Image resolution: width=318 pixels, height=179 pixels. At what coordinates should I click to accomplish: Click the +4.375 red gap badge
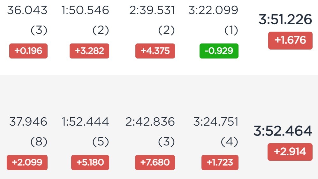pos(155,51)
